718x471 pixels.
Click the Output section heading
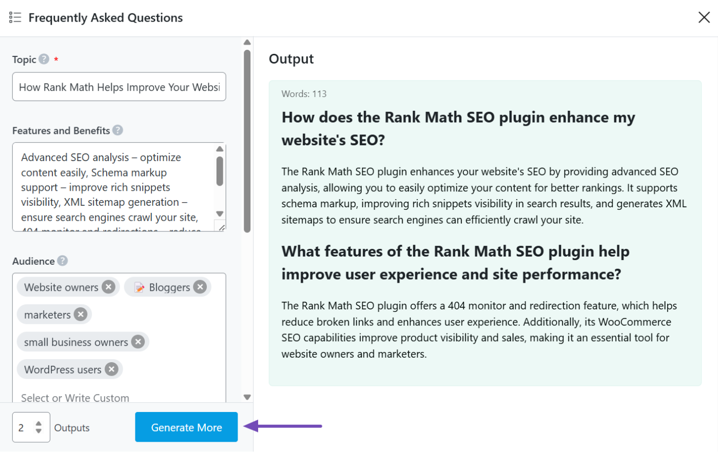pyautogui.click(x=291, y=59)
